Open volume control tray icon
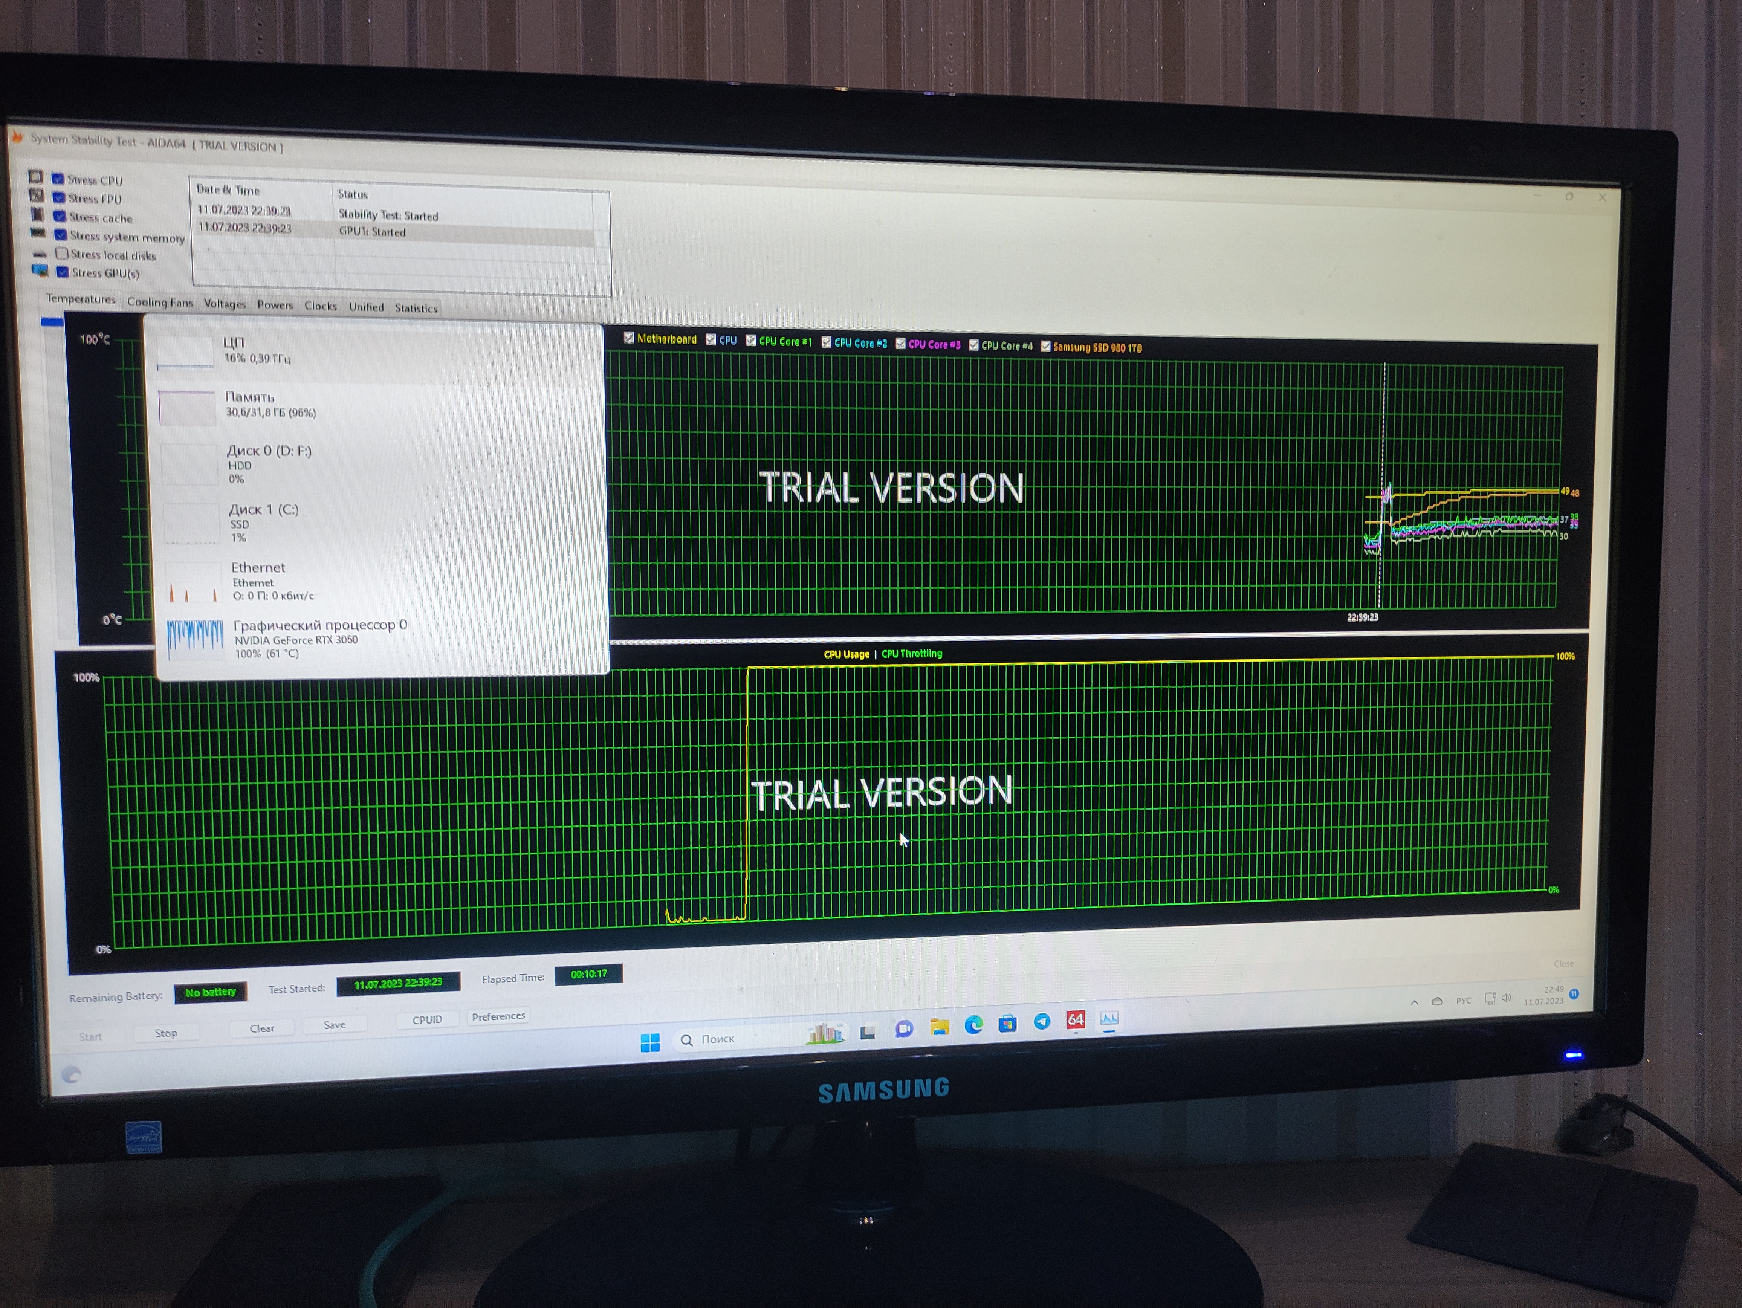 coord(1507,998)
